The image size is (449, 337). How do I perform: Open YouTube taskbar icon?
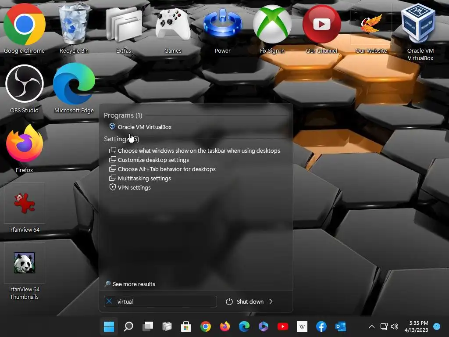(283, 326)
